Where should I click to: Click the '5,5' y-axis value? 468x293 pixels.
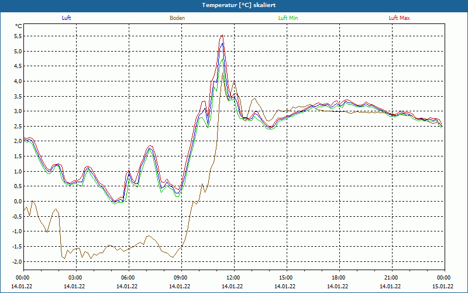pos(18,36)
